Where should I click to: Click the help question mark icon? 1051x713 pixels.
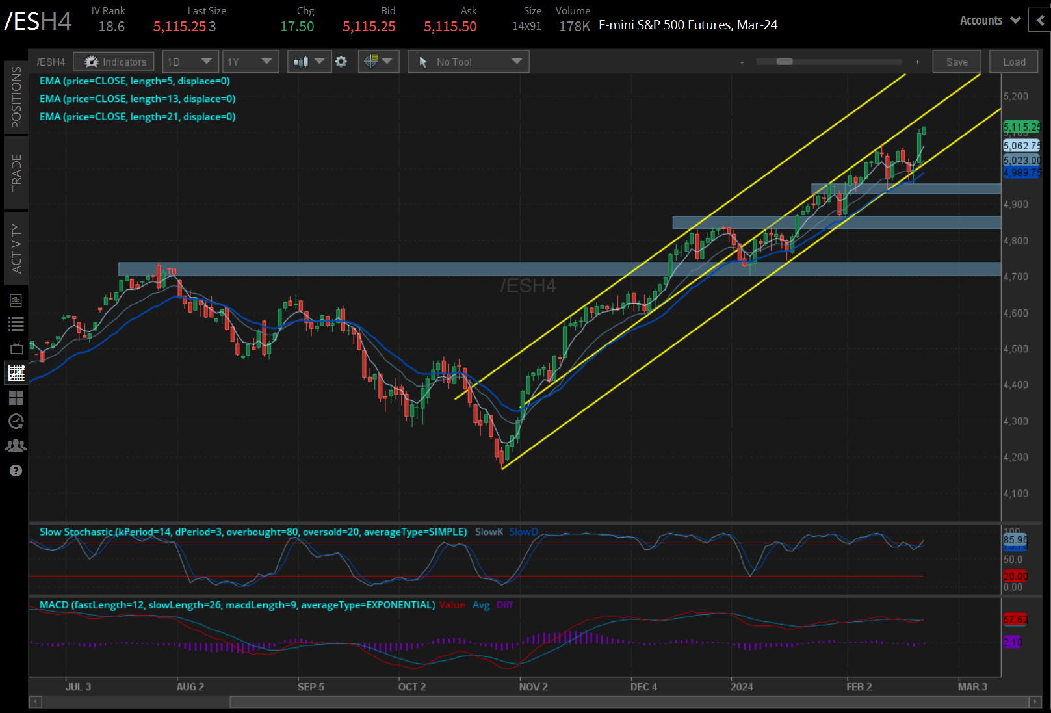coord(16,470)
